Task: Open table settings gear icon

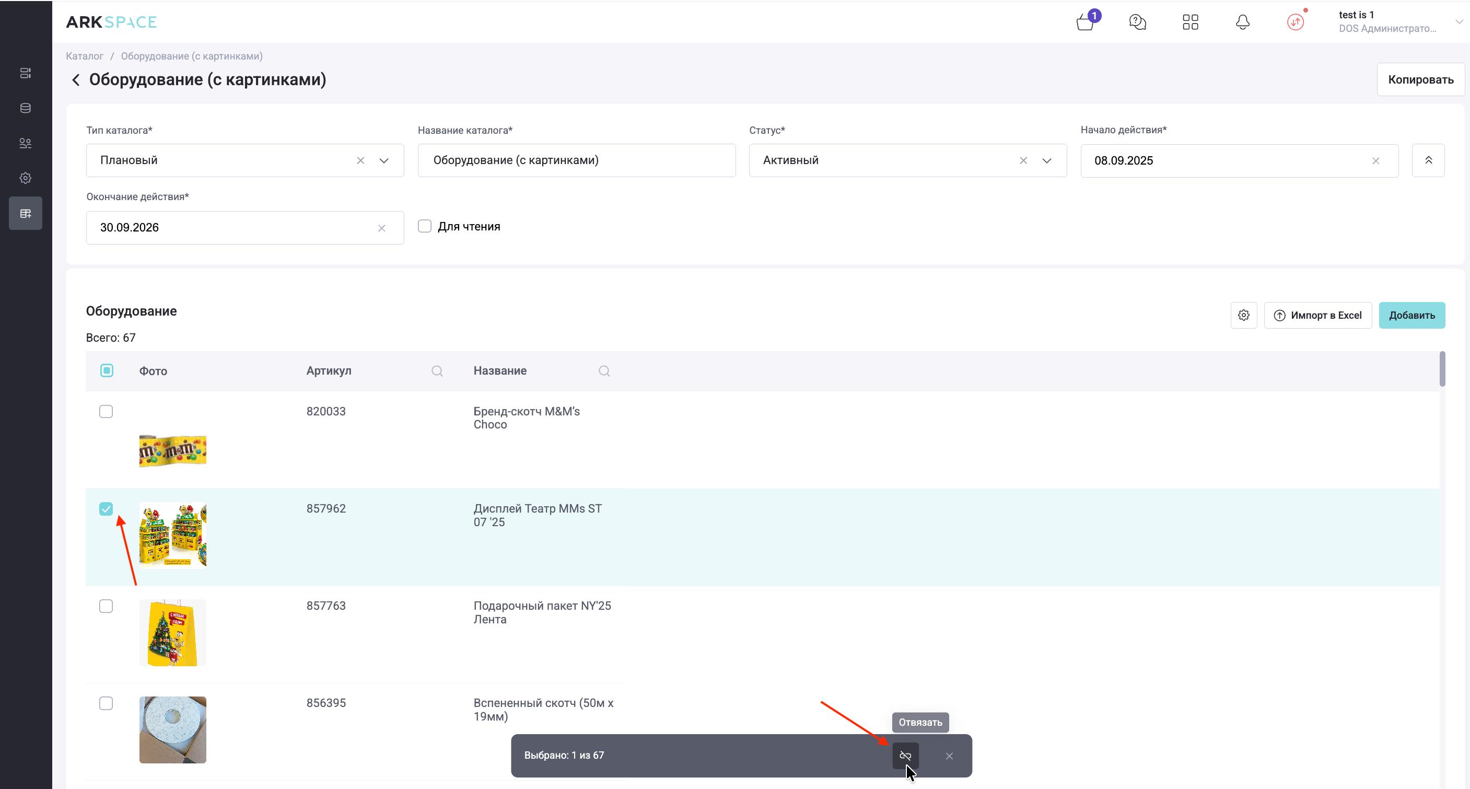Action: (x=1243, y=315)
